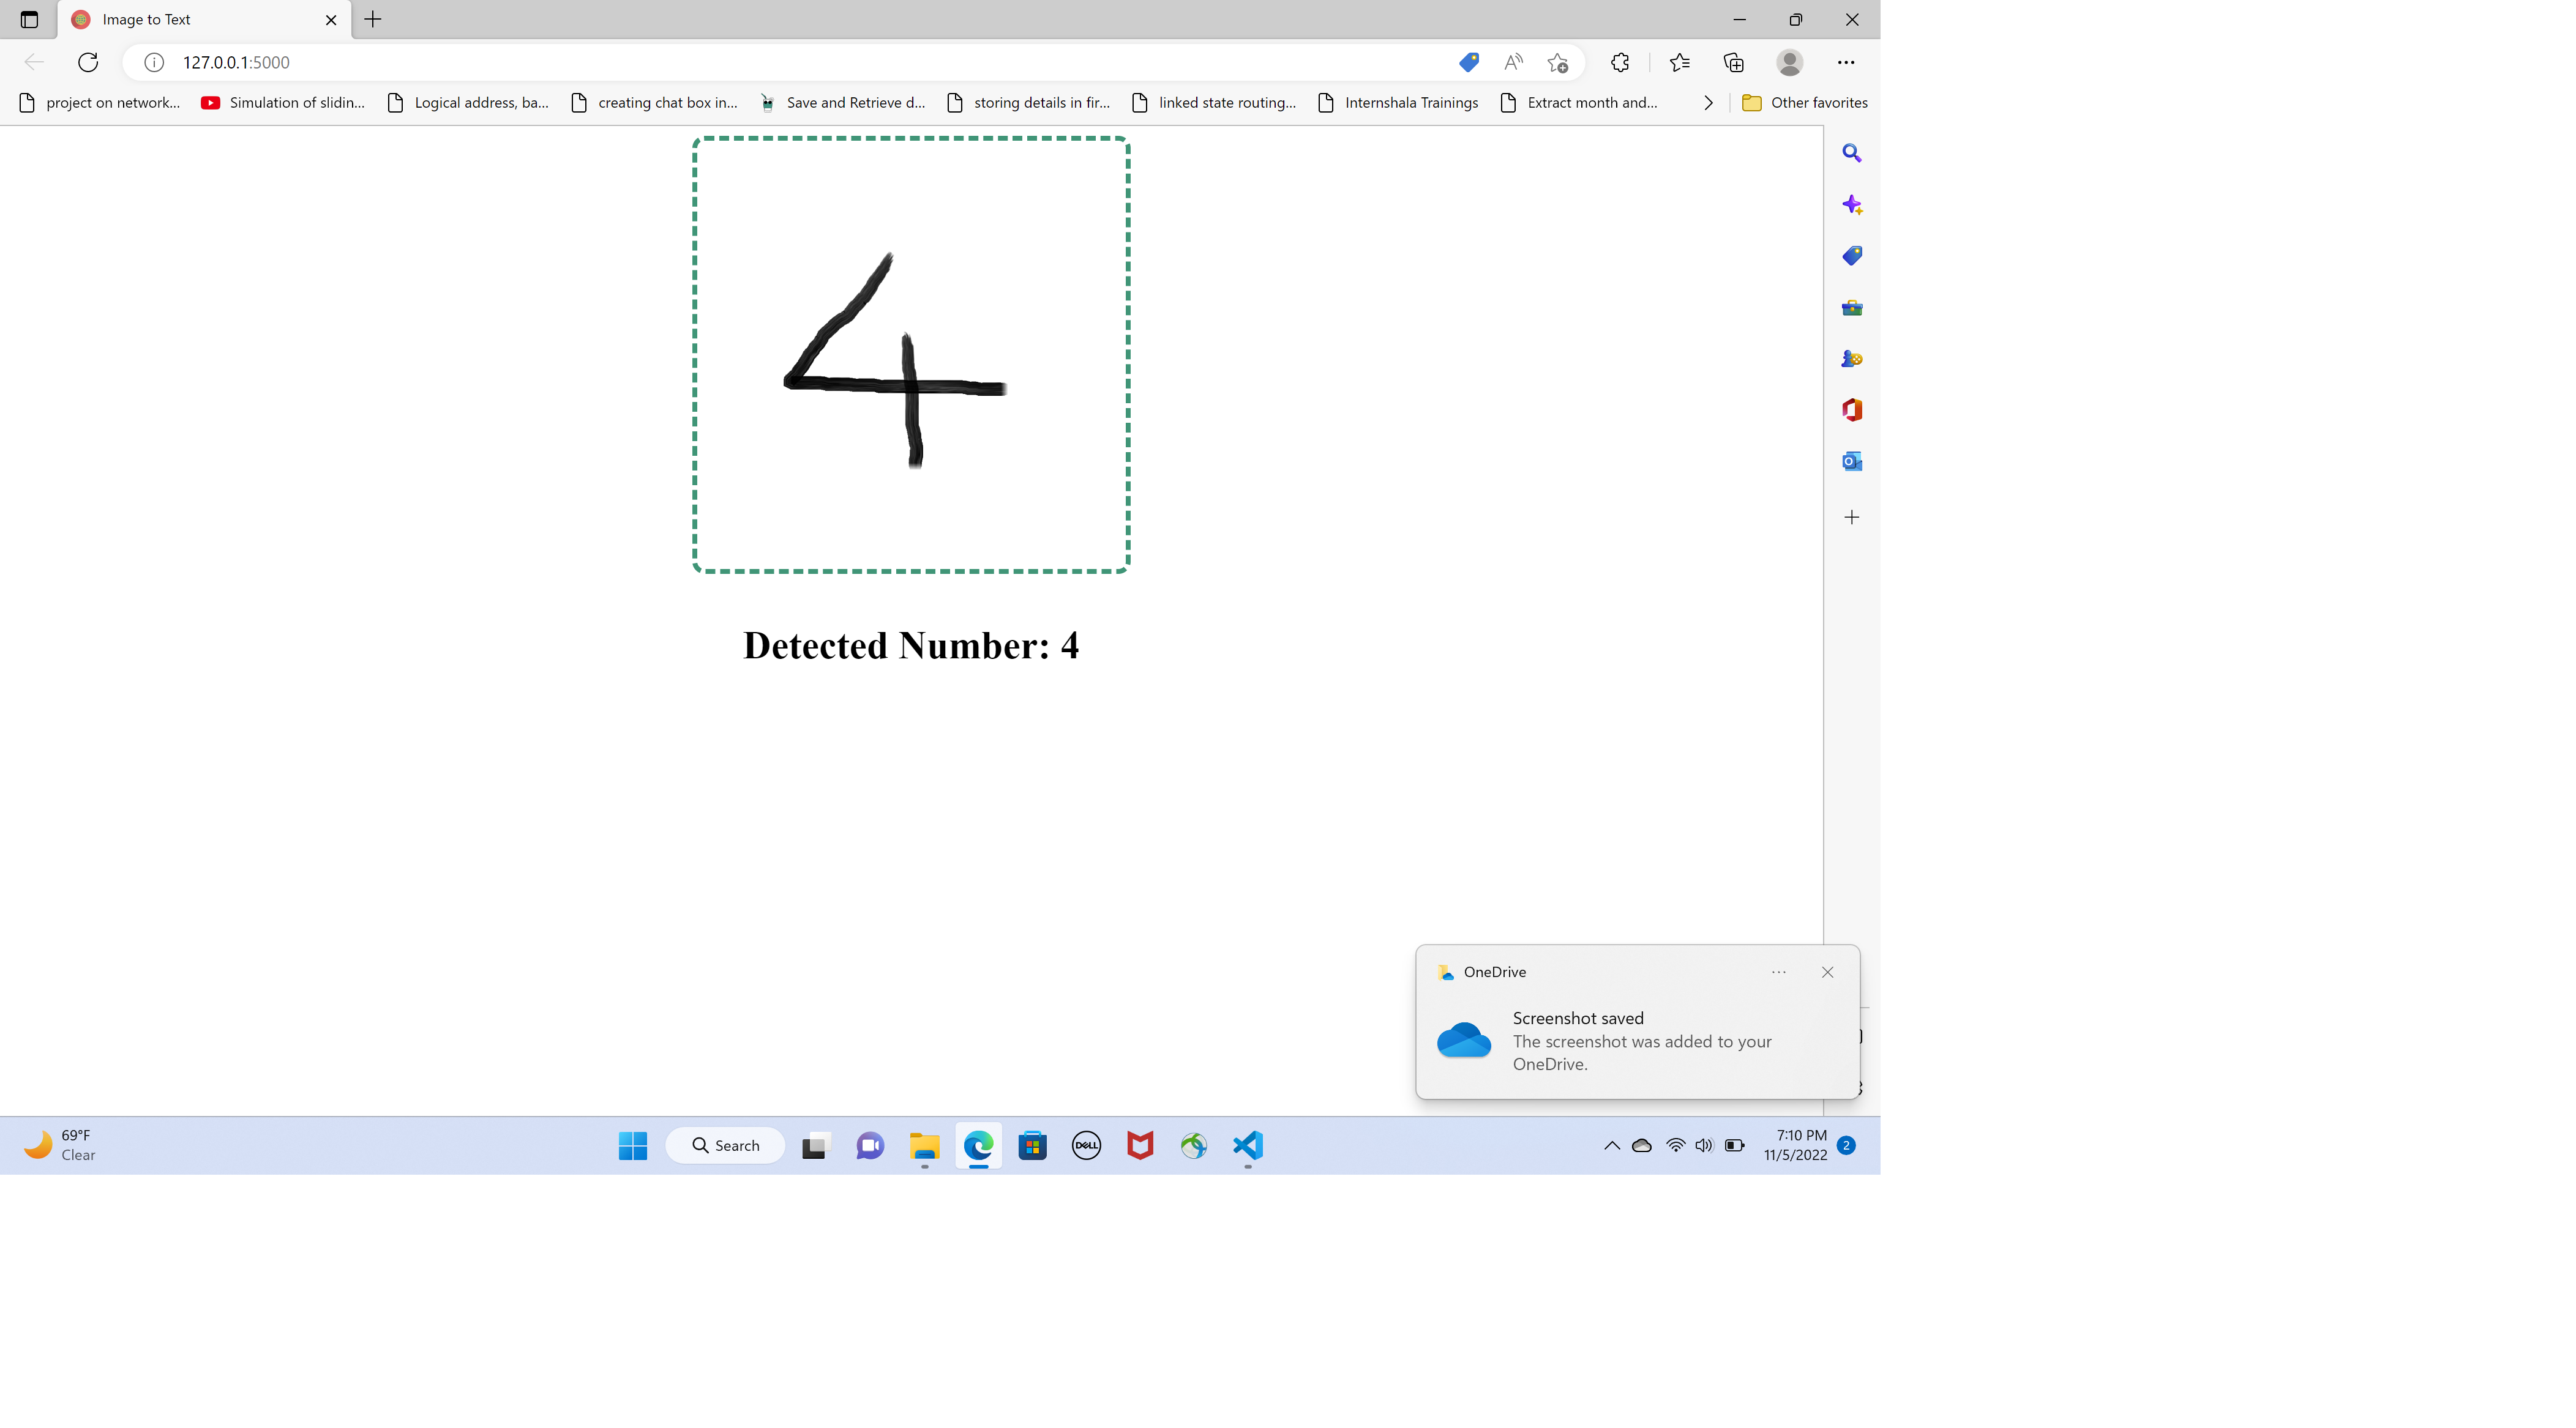This screenshot has height=1428, width=2576.
Task: Open the Other favorites folder
Action: [1804, 102]
